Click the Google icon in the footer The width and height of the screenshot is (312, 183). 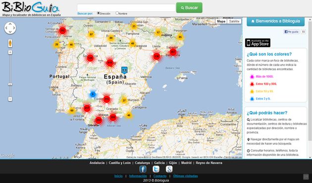pos(169,169)
